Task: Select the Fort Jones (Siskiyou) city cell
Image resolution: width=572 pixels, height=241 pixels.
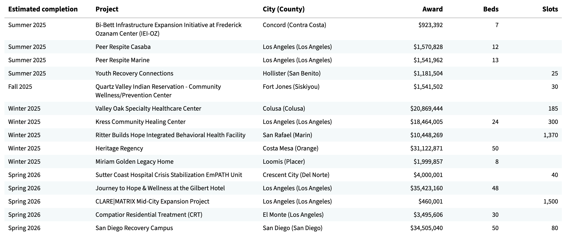Action: [291, 87]
